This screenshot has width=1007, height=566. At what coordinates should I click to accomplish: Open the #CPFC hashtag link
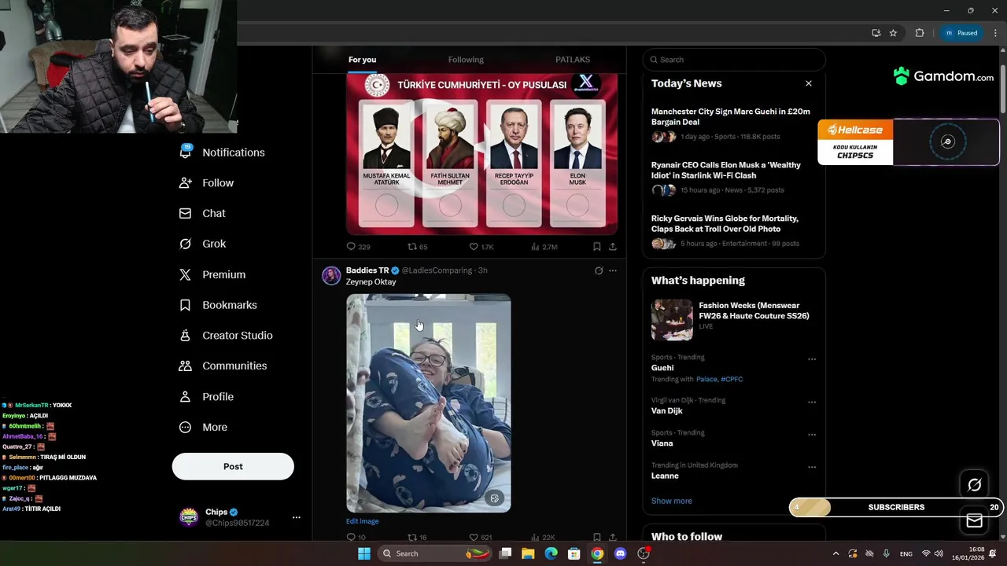732,379
